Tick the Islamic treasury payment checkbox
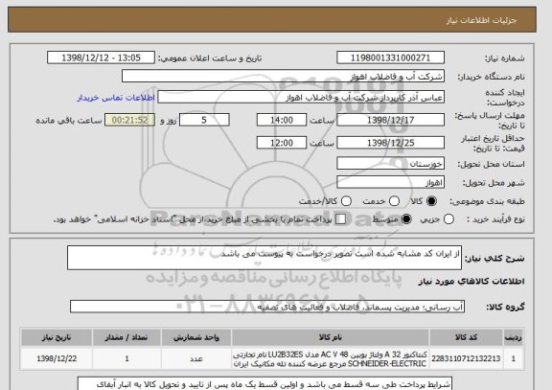Screen dimensions: 552x390 pyautogui.click(x=340, y=219)
